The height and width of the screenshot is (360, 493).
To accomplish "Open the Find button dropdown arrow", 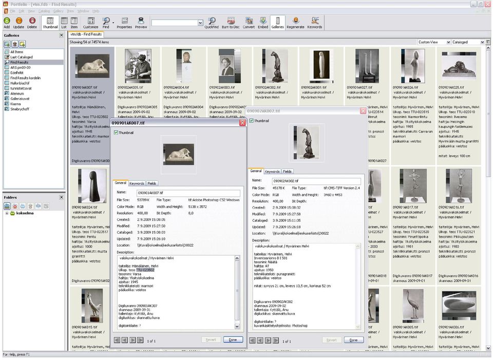I will (x=113, y=23).
